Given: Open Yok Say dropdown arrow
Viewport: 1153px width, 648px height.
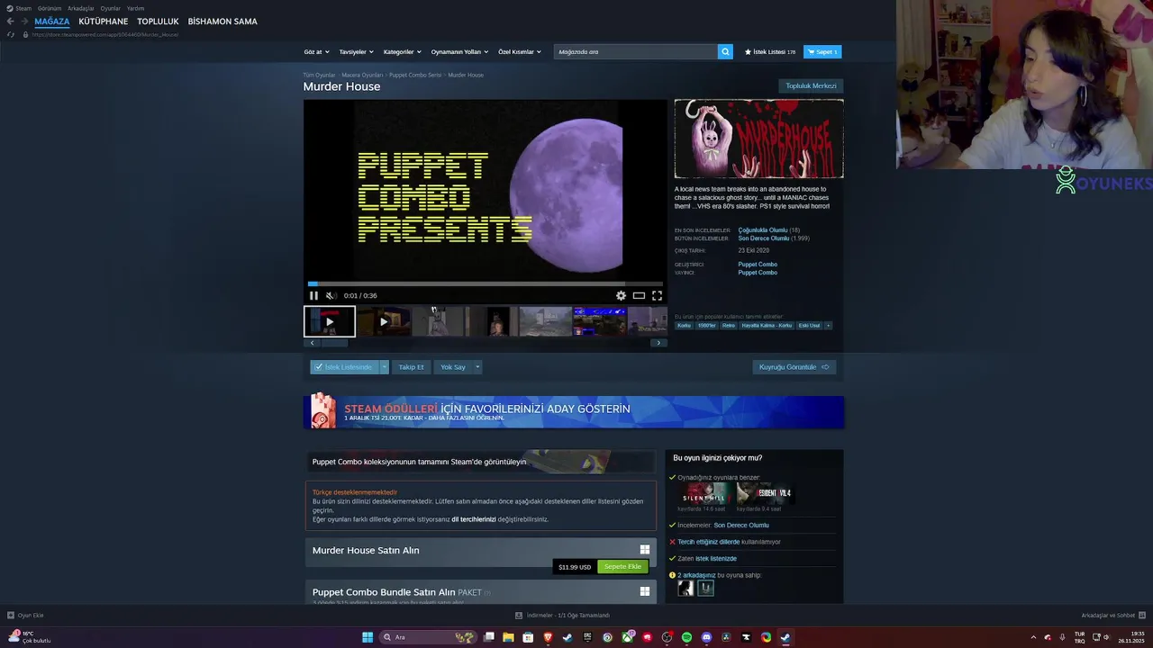Looking at the screenshot, I should coord(477,367).
